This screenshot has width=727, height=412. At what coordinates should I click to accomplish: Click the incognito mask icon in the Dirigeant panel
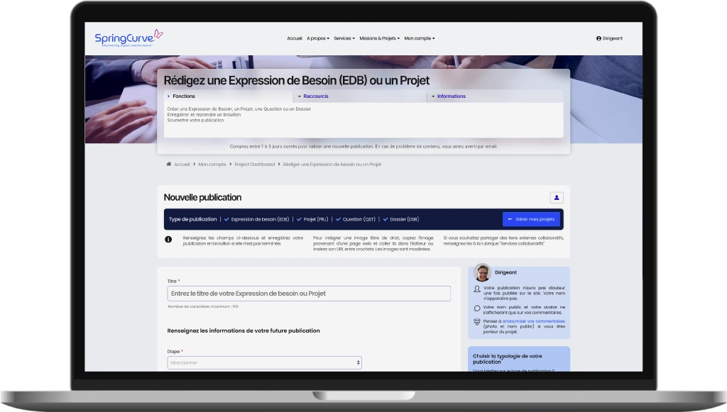(x=477, y=323)
